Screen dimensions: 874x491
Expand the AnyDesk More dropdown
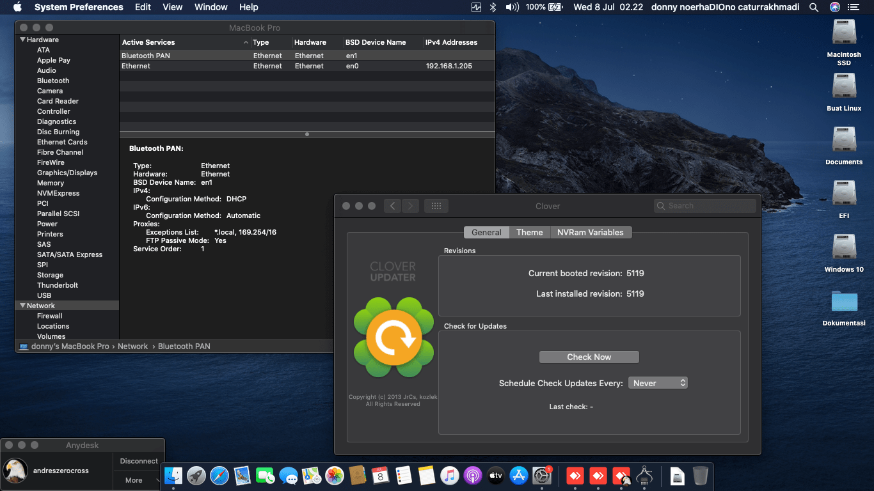click(x=138, y=480)
